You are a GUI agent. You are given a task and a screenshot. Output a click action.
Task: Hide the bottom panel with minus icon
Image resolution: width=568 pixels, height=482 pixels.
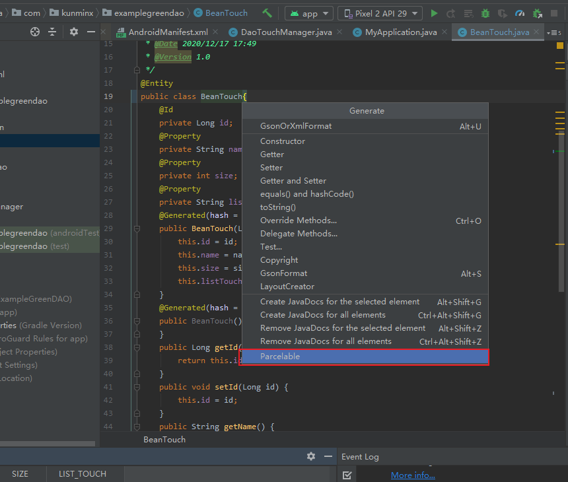pos(328,456)
